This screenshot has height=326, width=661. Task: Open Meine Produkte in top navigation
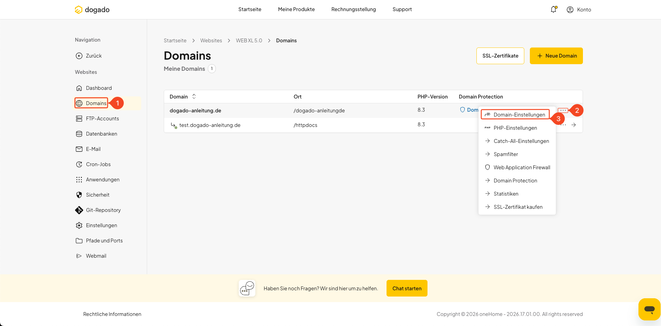click(x=296, y=9)
